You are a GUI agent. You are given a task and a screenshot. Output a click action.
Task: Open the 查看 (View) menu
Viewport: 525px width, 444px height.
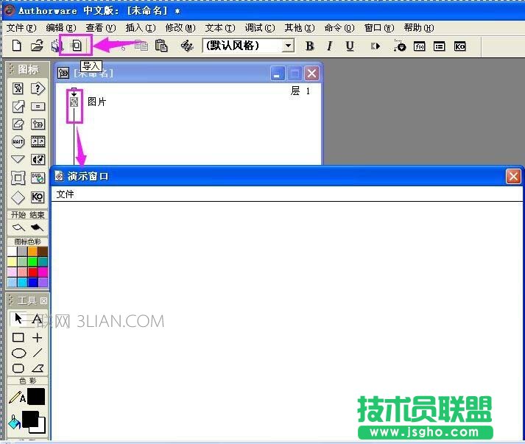[100, 28]
